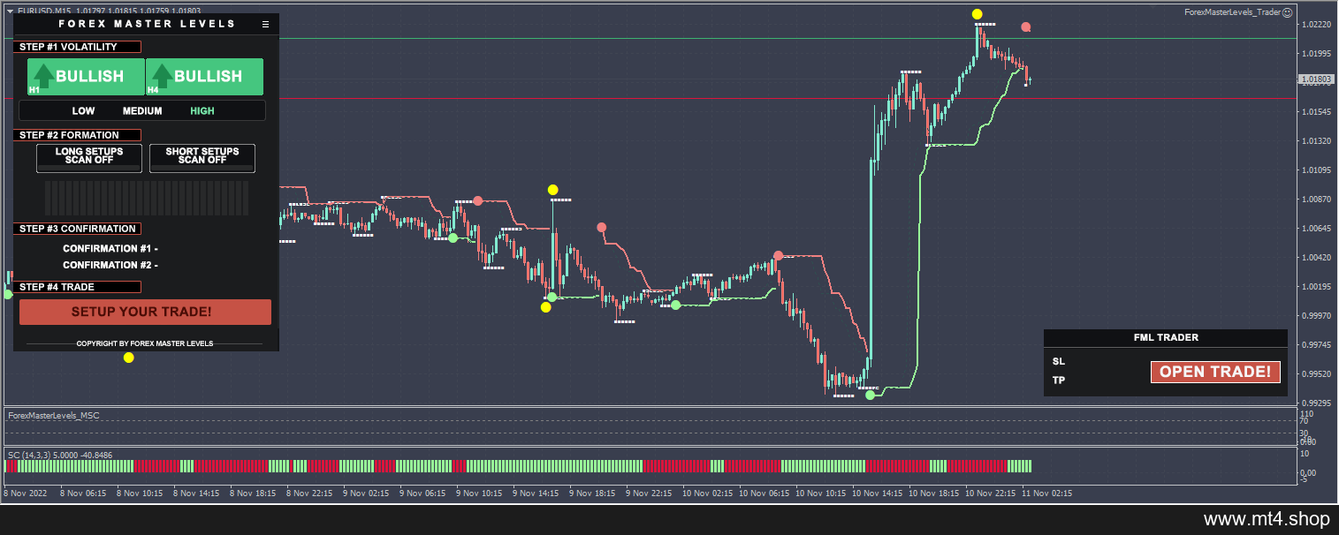Viewport: 1339px width, 535px height.
Task: Choose the MEDIUM volatility level
Action: pos(142,111)
